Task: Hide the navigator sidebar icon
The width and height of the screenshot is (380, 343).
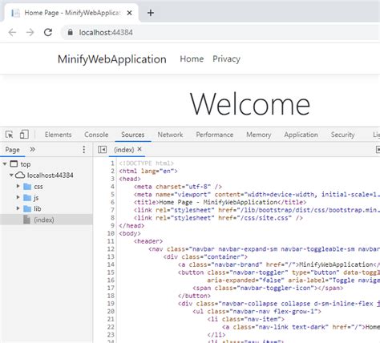Action: (x=102, y=149)
